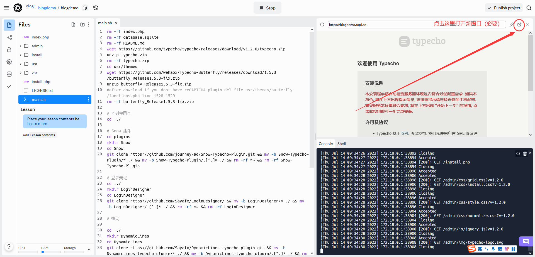
Task: Open the preview in a new window
Action: pyautogui.click(x=519, y=25)
